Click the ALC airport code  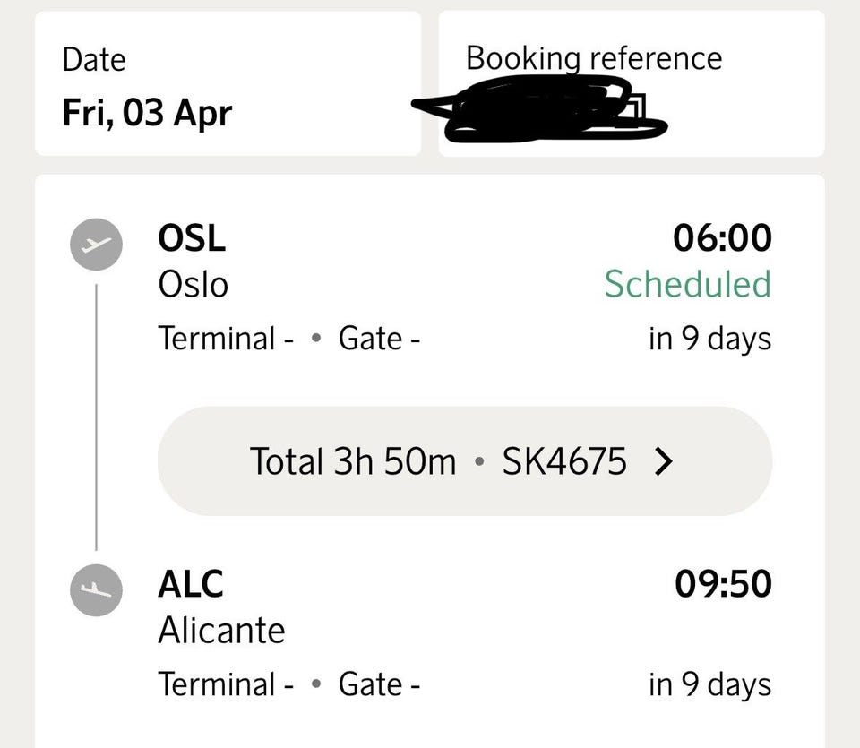(191, 583)
